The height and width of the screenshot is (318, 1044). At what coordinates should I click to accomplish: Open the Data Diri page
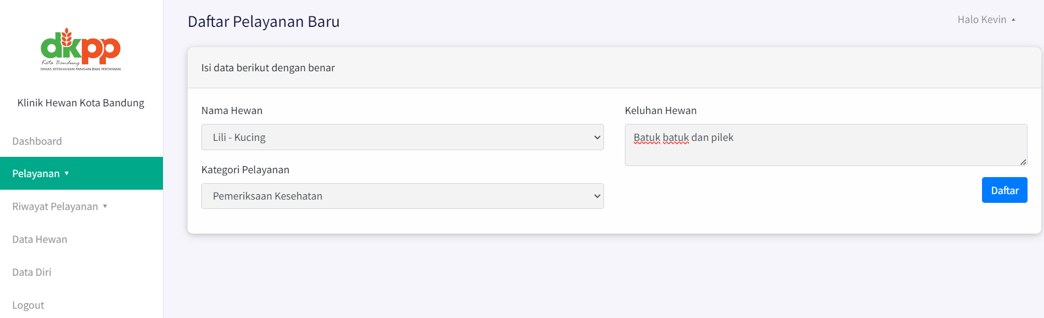click(32, 272)
